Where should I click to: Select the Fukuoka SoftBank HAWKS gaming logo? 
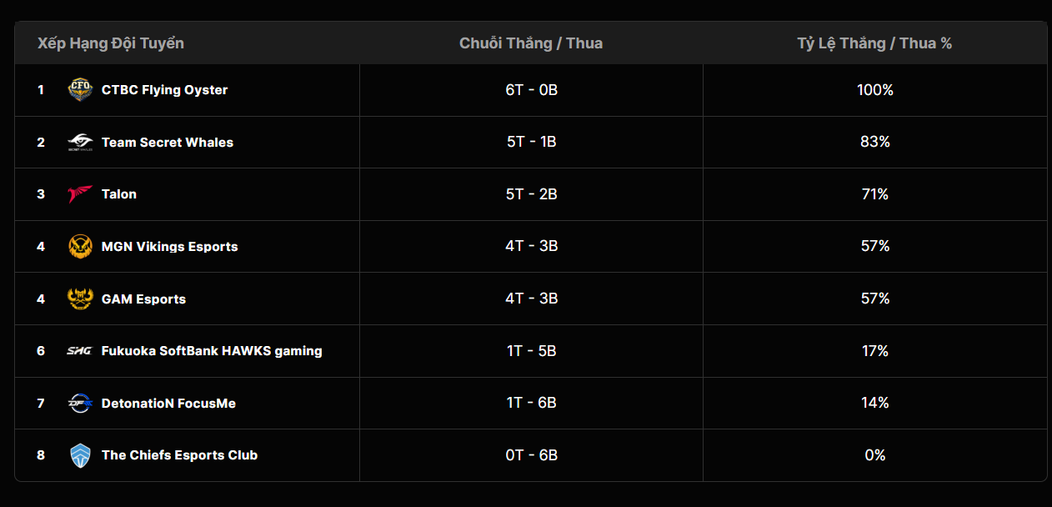click(79, 350)
